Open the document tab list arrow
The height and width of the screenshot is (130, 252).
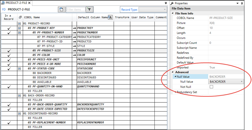pos(165,3)
